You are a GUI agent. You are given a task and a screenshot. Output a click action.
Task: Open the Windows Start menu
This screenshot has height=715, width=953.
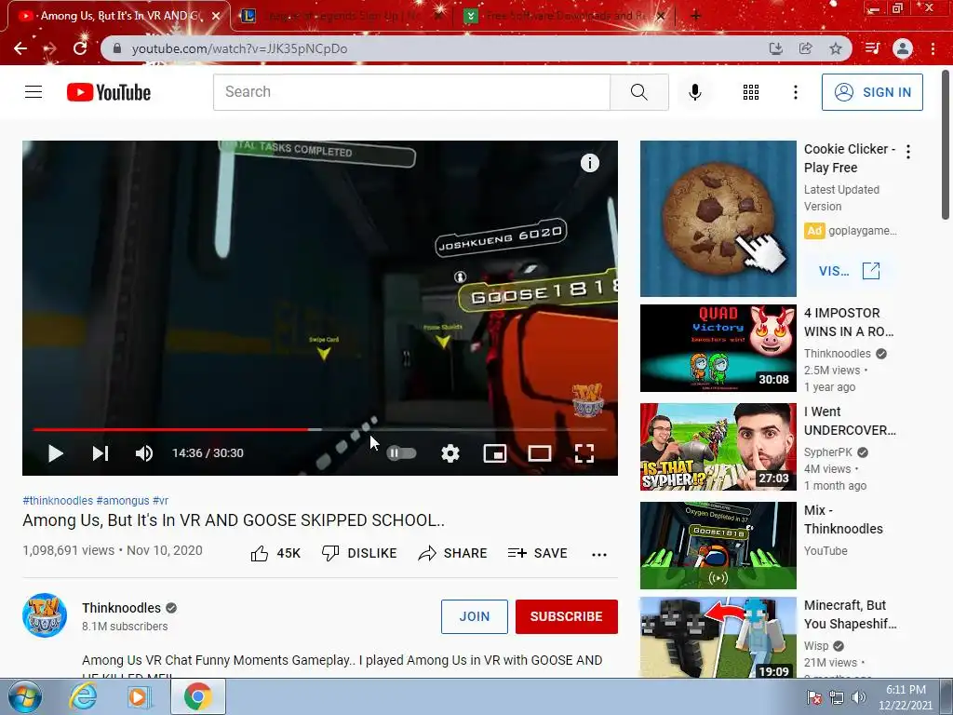pyautogui.click(x=24, y=696)
